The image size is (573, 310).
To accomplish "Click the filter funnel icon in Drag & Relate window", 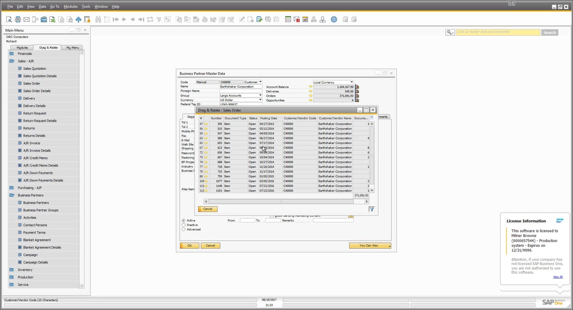I will tap(372, 209).
